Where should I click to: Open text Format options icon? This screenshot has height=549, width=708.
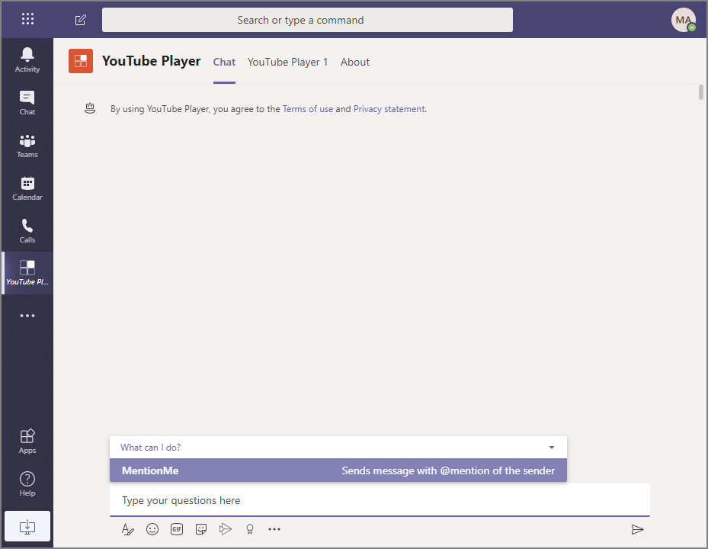click(x=128, y=529)
